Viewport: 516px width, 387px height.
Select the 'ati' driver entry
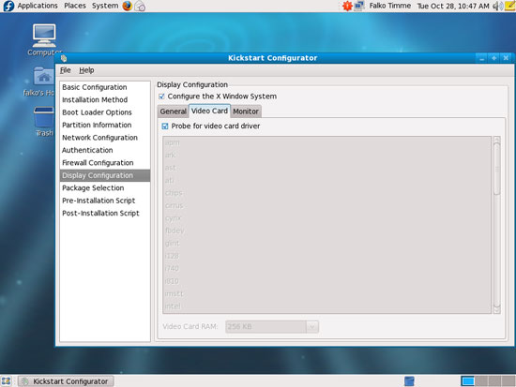point(326,180)
